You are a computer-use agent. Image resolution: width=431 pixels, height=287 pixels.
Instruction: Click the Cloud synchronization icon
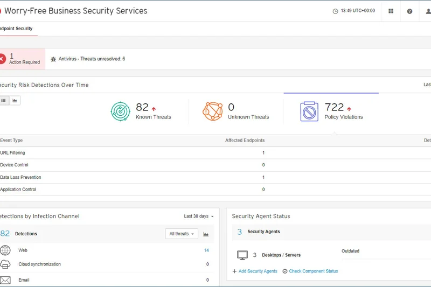(x=5, y=264)
